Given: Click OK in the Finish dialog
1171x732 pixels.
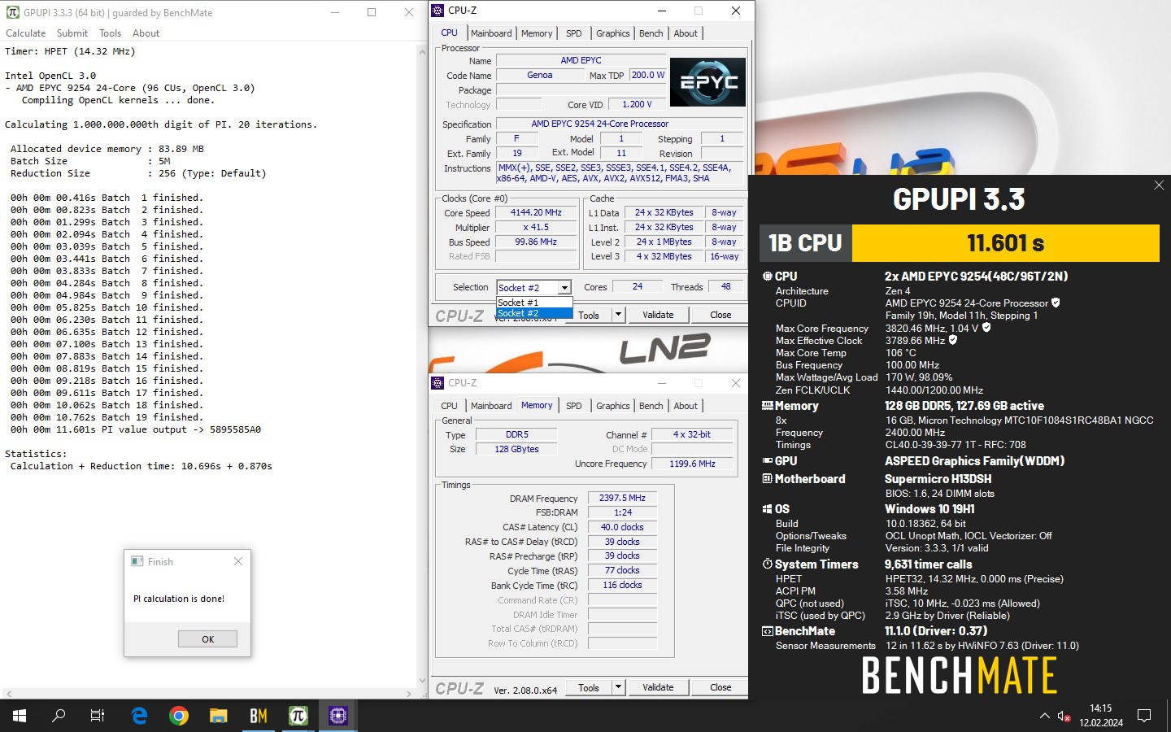Looking at the screenshot, I should pos(207,639).
